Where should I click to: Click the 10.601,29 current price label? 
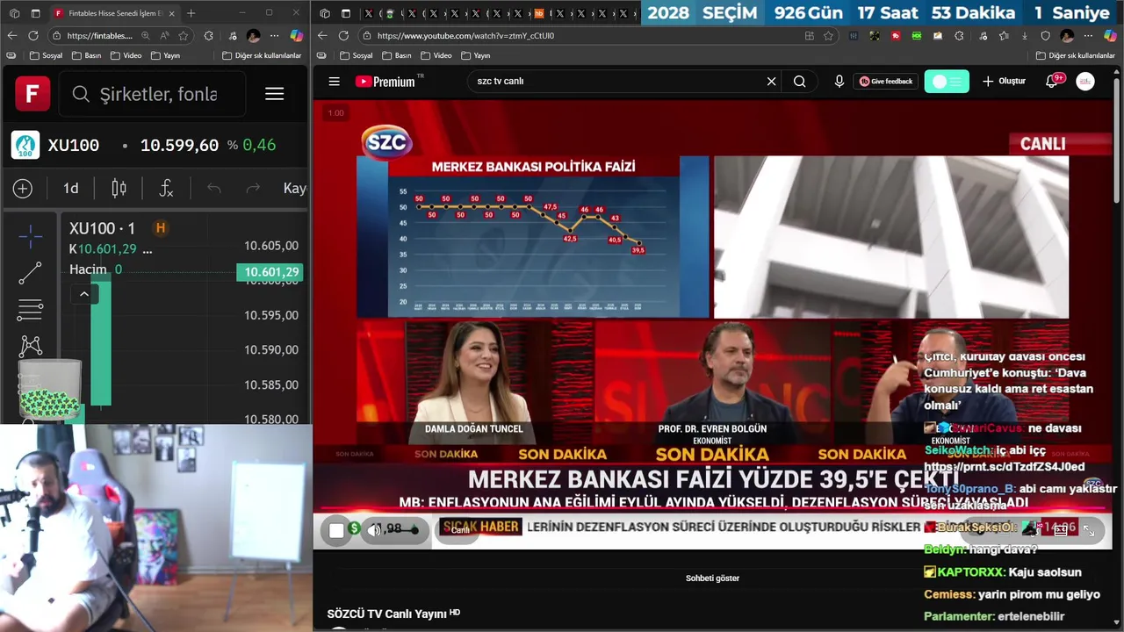(x=271, y=272)
